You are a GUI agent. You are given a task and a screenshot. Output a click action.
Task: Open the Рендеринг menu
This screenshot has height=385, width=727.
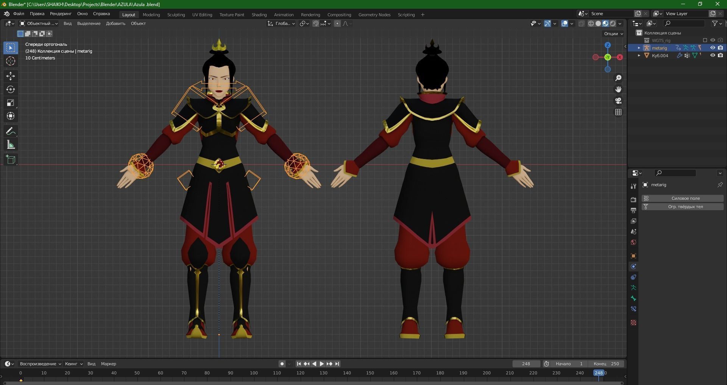pos(61,14)
